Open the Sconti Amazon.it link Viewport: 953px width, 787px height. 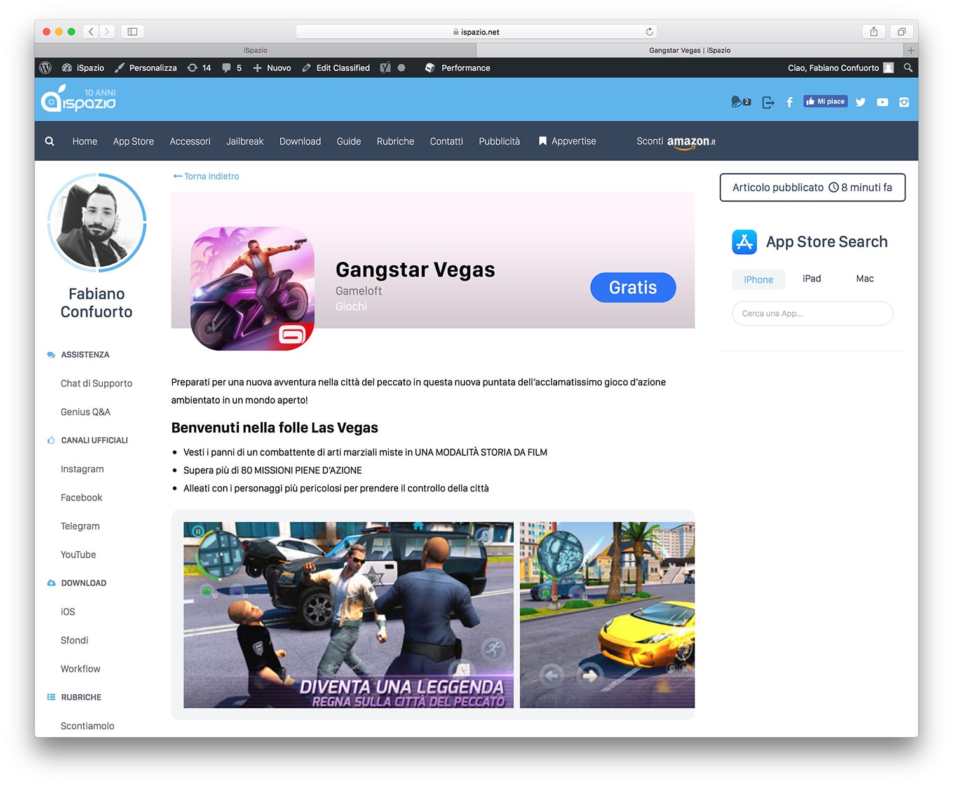tap(676, 142)
